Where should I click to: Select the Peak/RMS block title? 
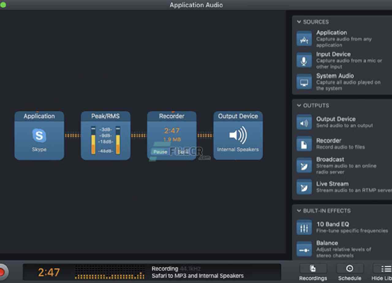coord(105,116)
